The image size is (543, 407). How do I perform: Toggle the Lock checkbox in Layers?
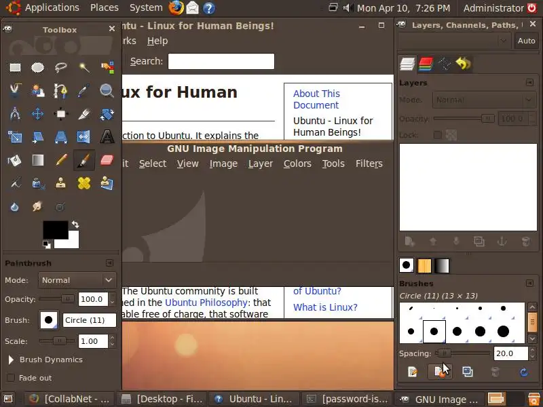(437, 135)
